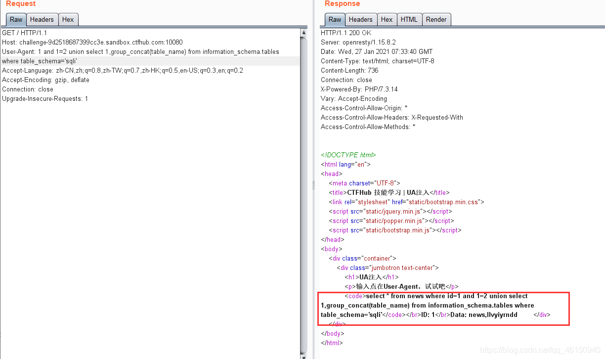Click the Content-Length: 736 line

[x=349, y=70]
